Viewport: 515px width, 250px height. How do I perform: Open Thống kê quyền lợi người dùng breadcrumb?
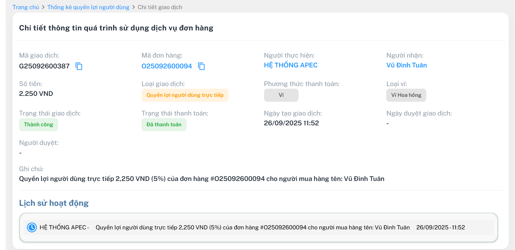(x=88, y=7)
